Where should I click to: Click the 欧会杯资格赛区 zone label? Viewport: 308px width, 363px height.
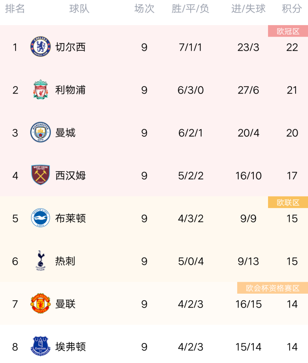point(272,288)
